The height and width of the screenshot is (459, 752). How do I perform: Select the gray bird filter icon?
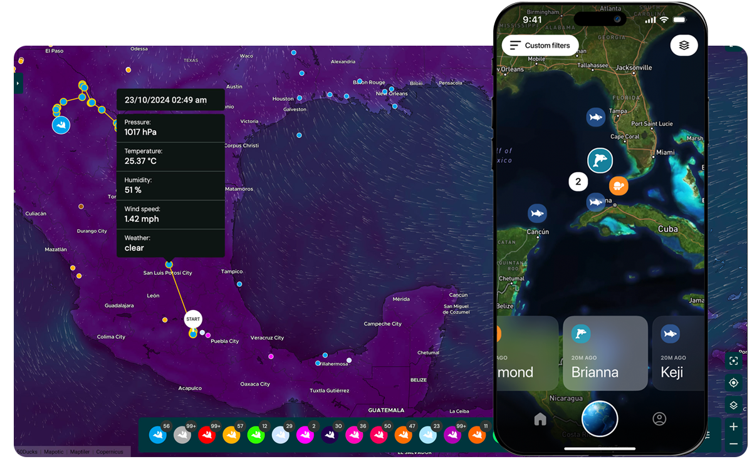click(x=182, y=435)
